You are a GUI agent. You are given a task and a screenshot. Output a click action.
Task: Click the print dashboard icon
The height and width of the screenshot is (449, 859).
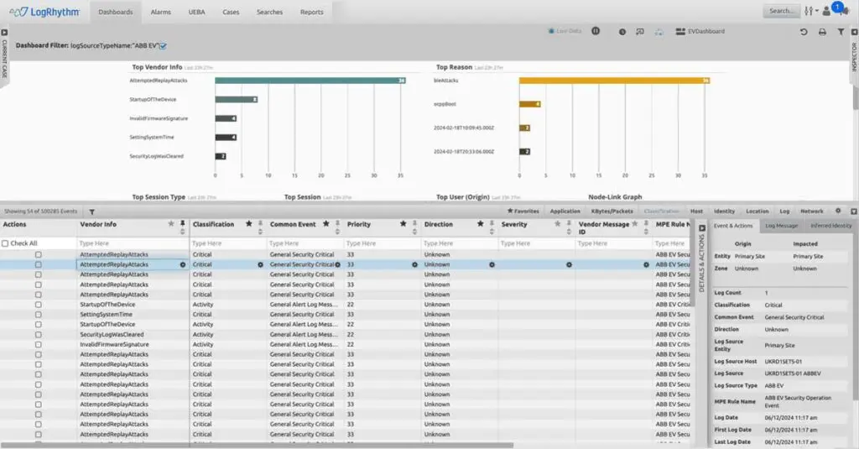pyautogui.click(x=822, y=32)
